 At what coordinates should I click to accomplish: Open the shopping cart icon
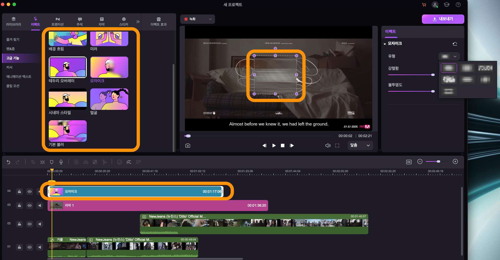click(x=424, y=5)
